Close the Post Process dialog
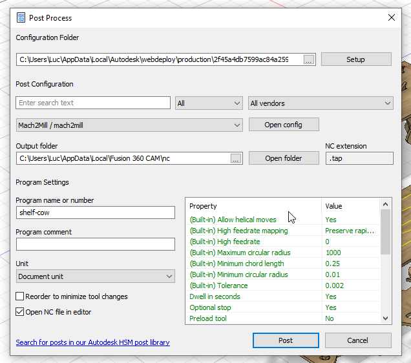Viewport: 411px width, 363px height. pyautogui.click(x=391, y=18)
